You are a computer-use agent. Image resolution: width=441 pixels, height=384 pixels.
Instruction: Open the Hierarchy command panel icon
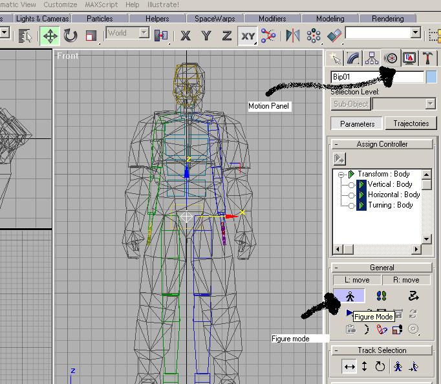372,58
